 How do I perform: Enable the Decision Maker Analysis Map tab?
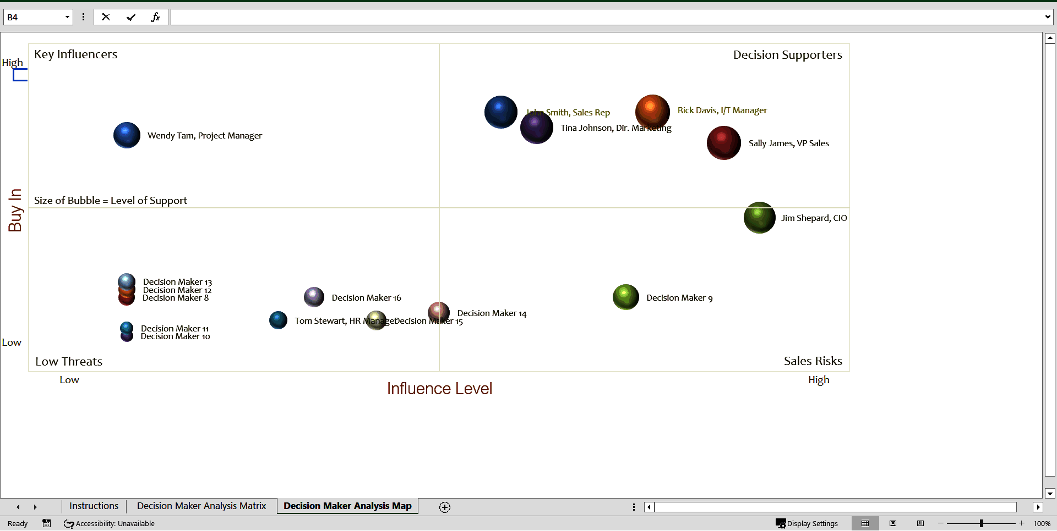[347, 506]
